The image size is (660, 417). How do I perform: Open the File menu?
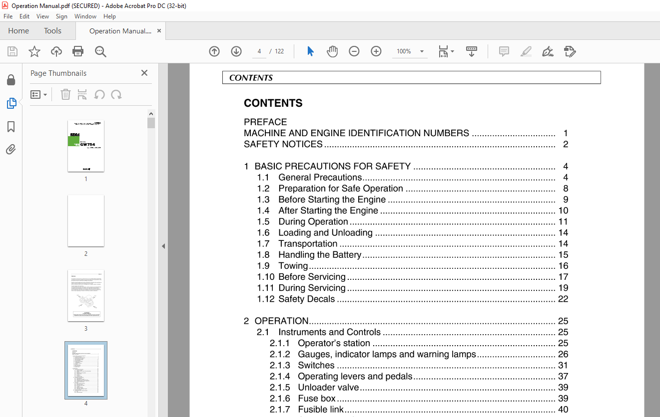(8, 16)
